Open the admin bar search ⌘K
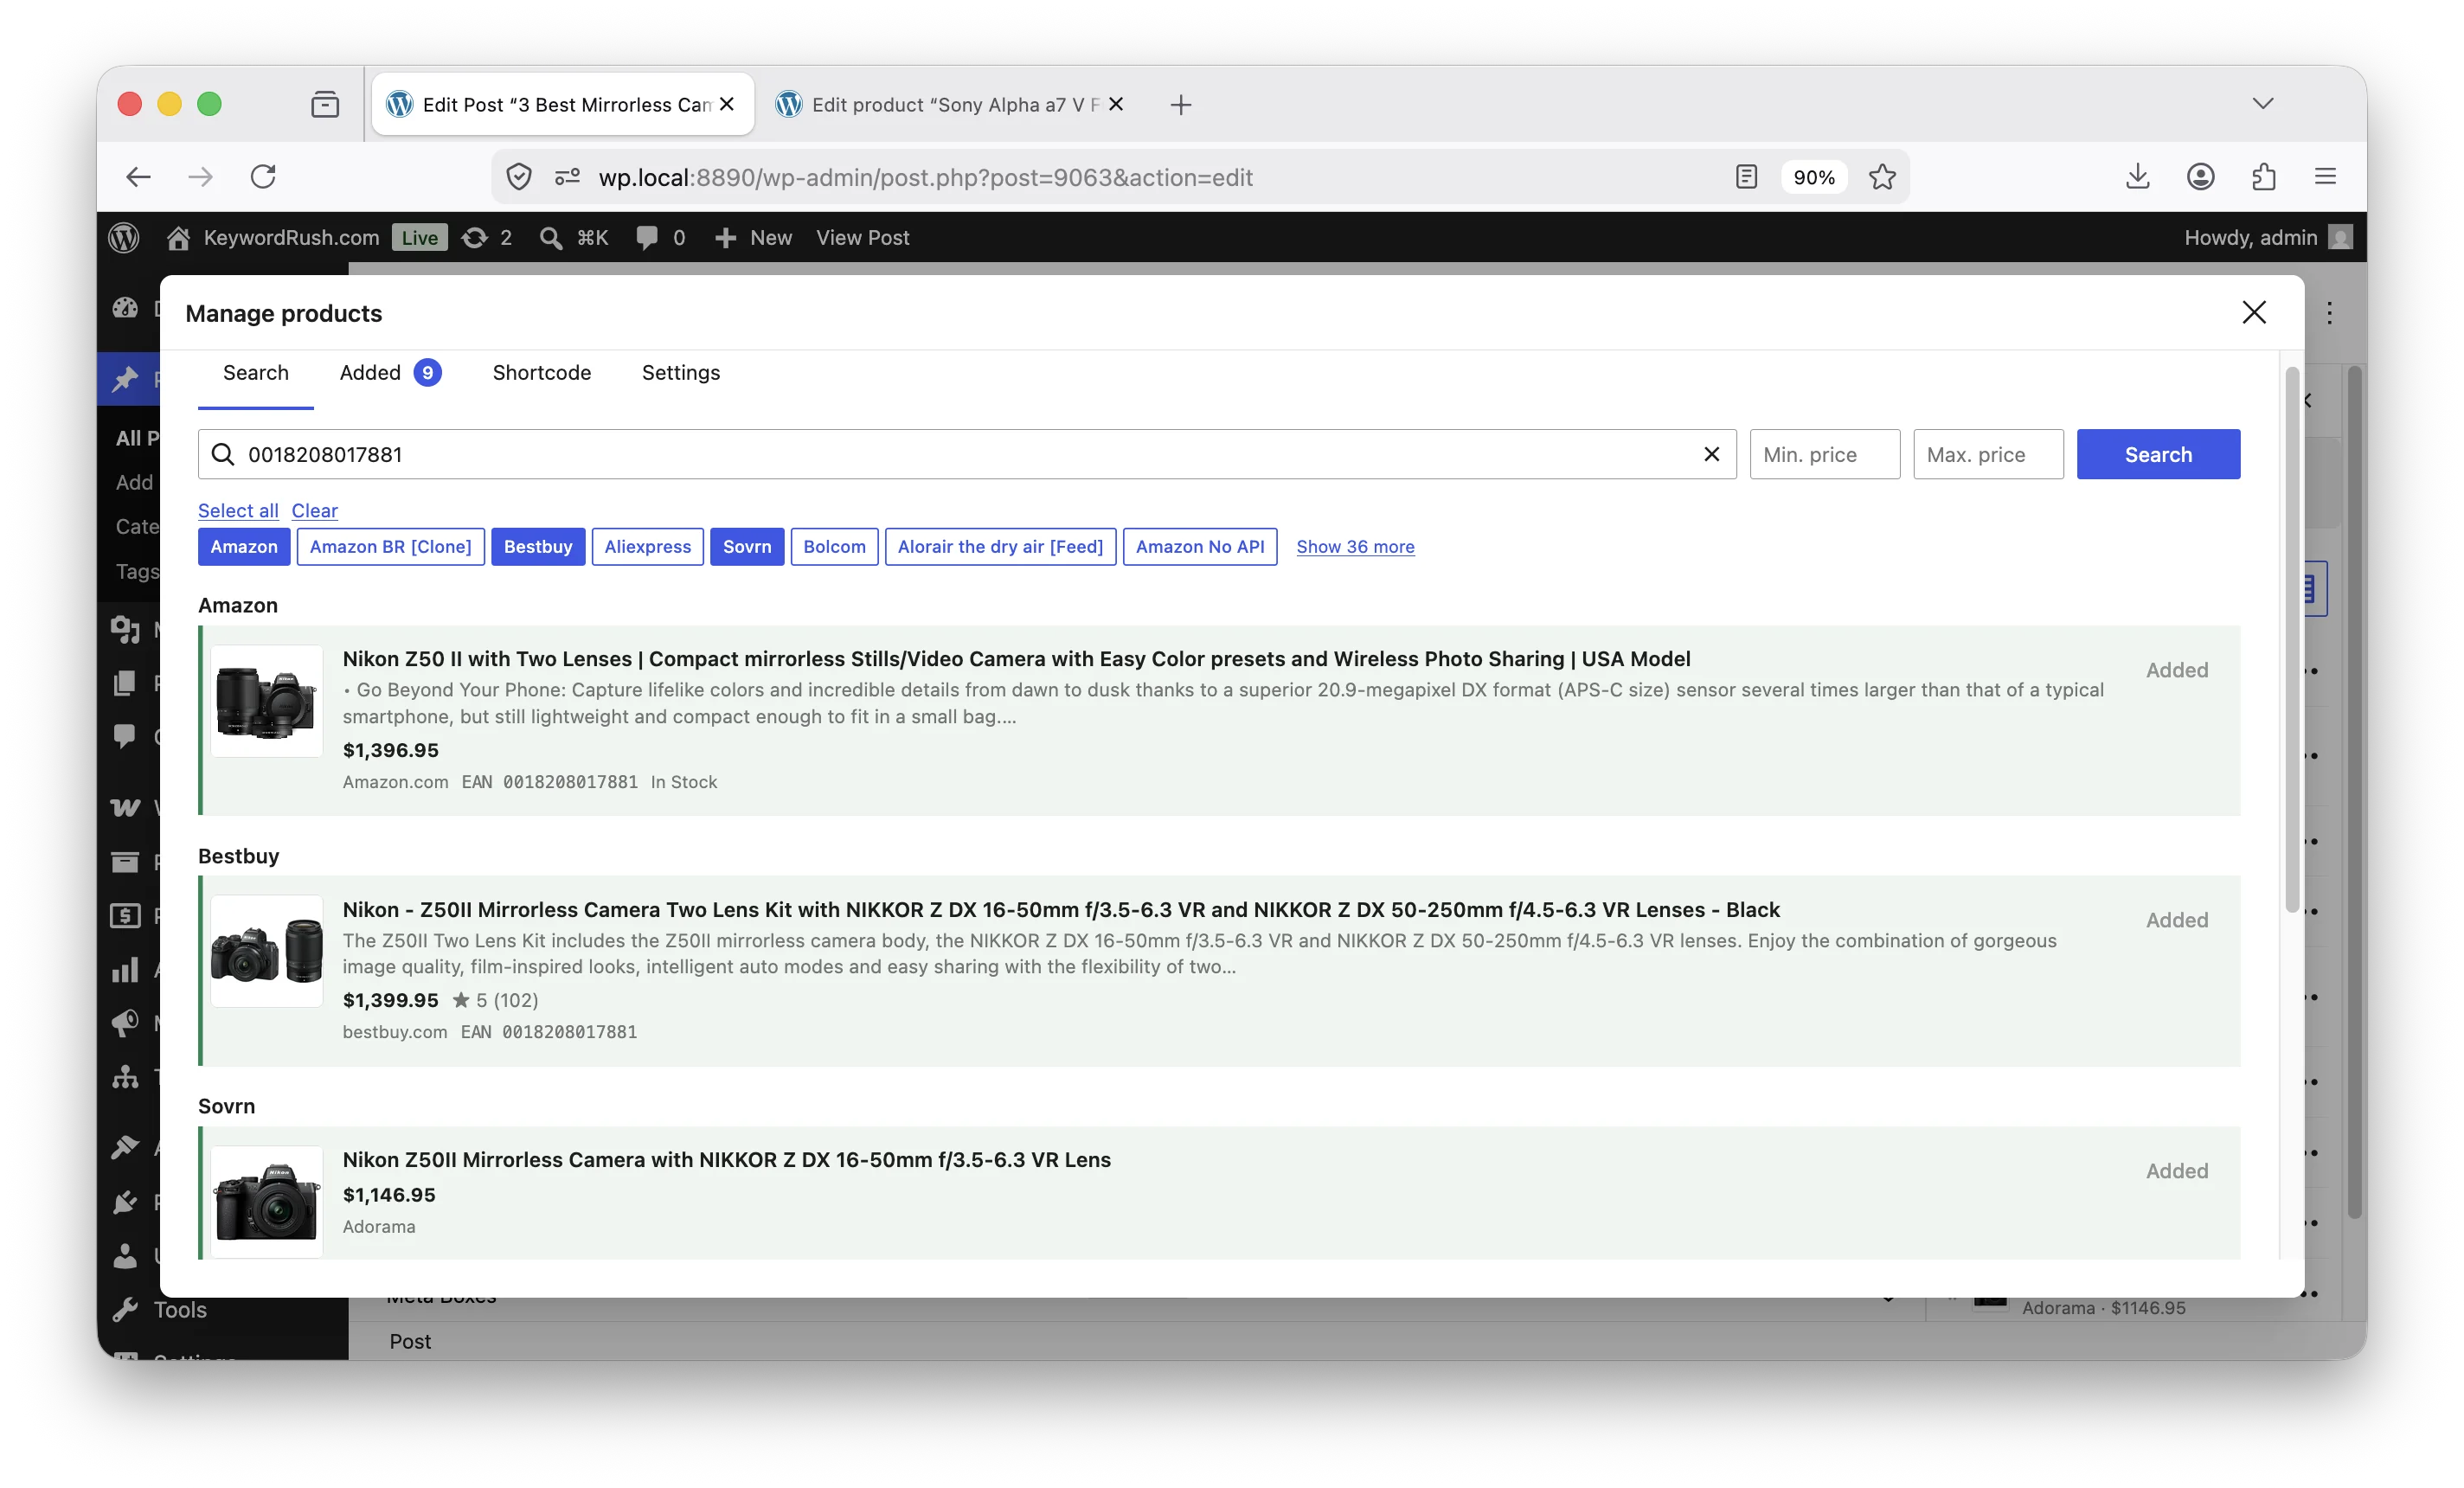 pyautogui.click(x=573, y=237)
